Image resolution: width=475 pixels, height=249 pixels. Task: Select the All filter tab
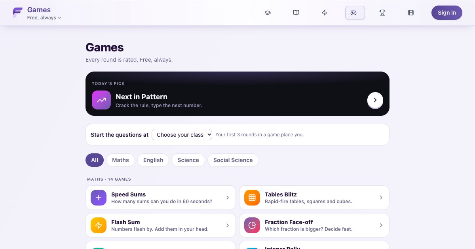(x=95, y=160)
